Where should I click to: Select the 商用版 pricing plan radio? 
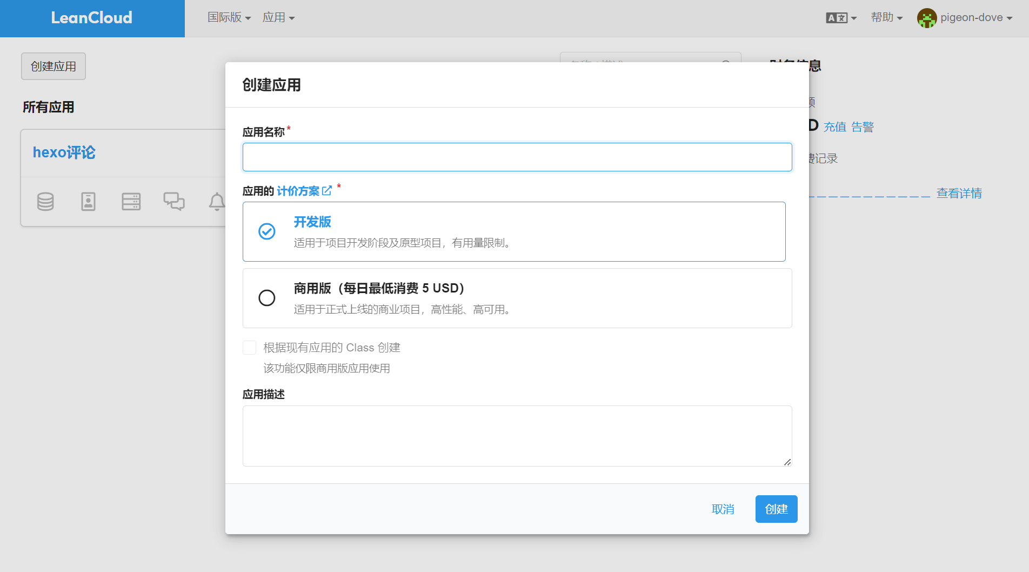(267, 298)
